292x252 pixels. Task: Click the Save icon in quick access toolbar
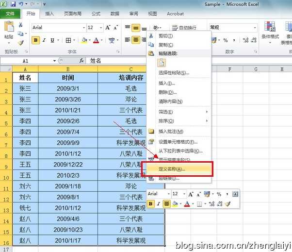click(x=13, y=4)
